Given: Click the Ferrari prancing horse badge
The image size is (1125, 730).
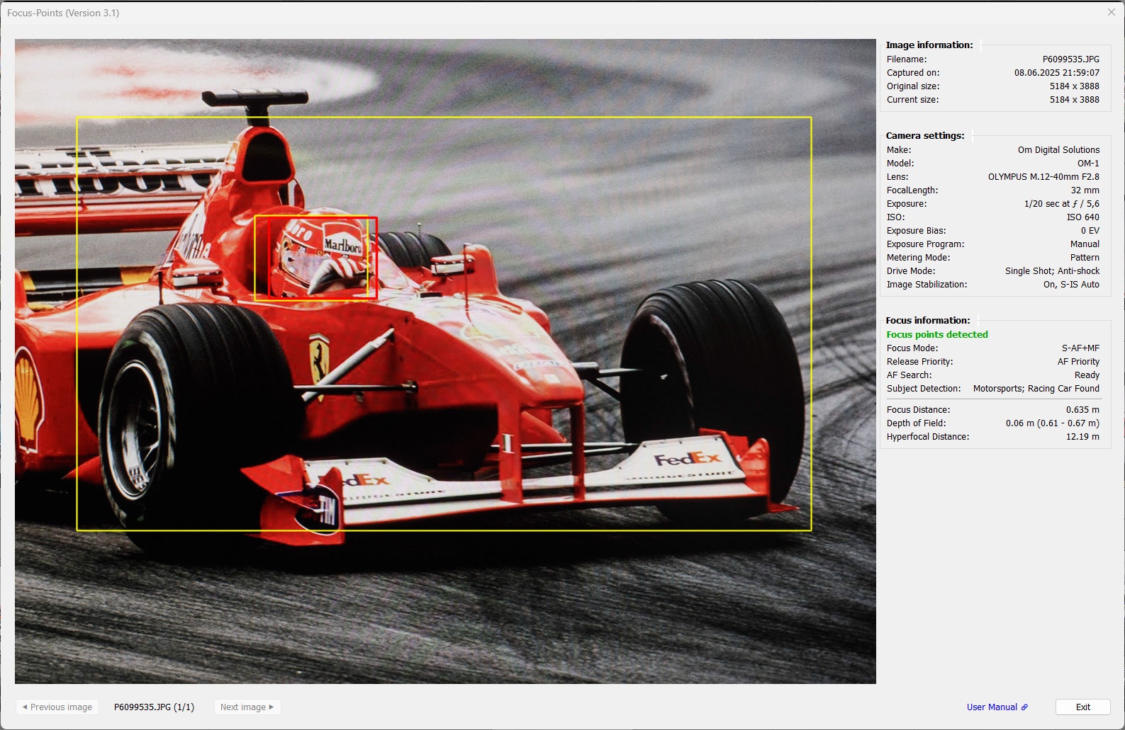Looking at the screenshot, I should click(319, 356).
